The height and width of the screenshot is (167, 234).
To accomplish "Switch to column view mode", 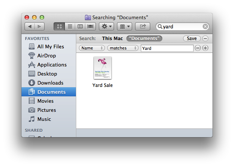I will (80, 26).
